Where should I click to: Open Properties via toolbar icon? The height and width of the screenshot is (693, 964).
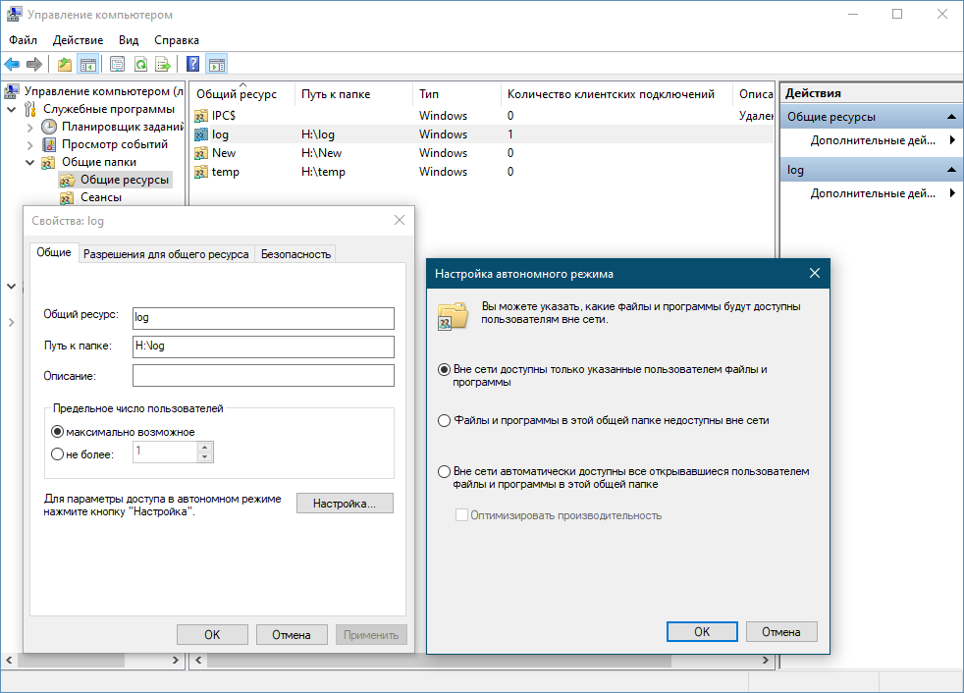coord(117,65)
